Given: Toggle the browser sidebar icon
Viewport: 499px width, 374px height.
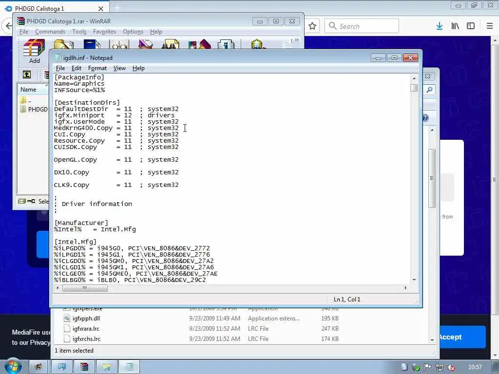Looking at the screenshot, I should click(471, 26).
